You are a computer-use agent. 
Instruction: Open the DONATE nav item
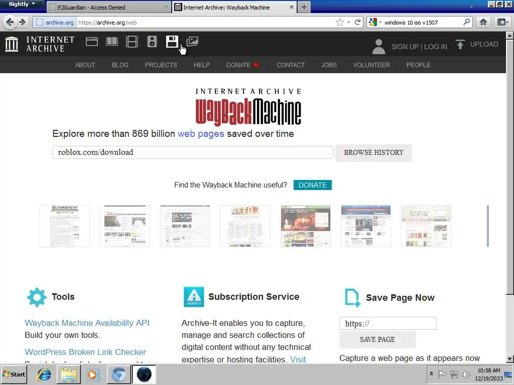pos(242,65)
